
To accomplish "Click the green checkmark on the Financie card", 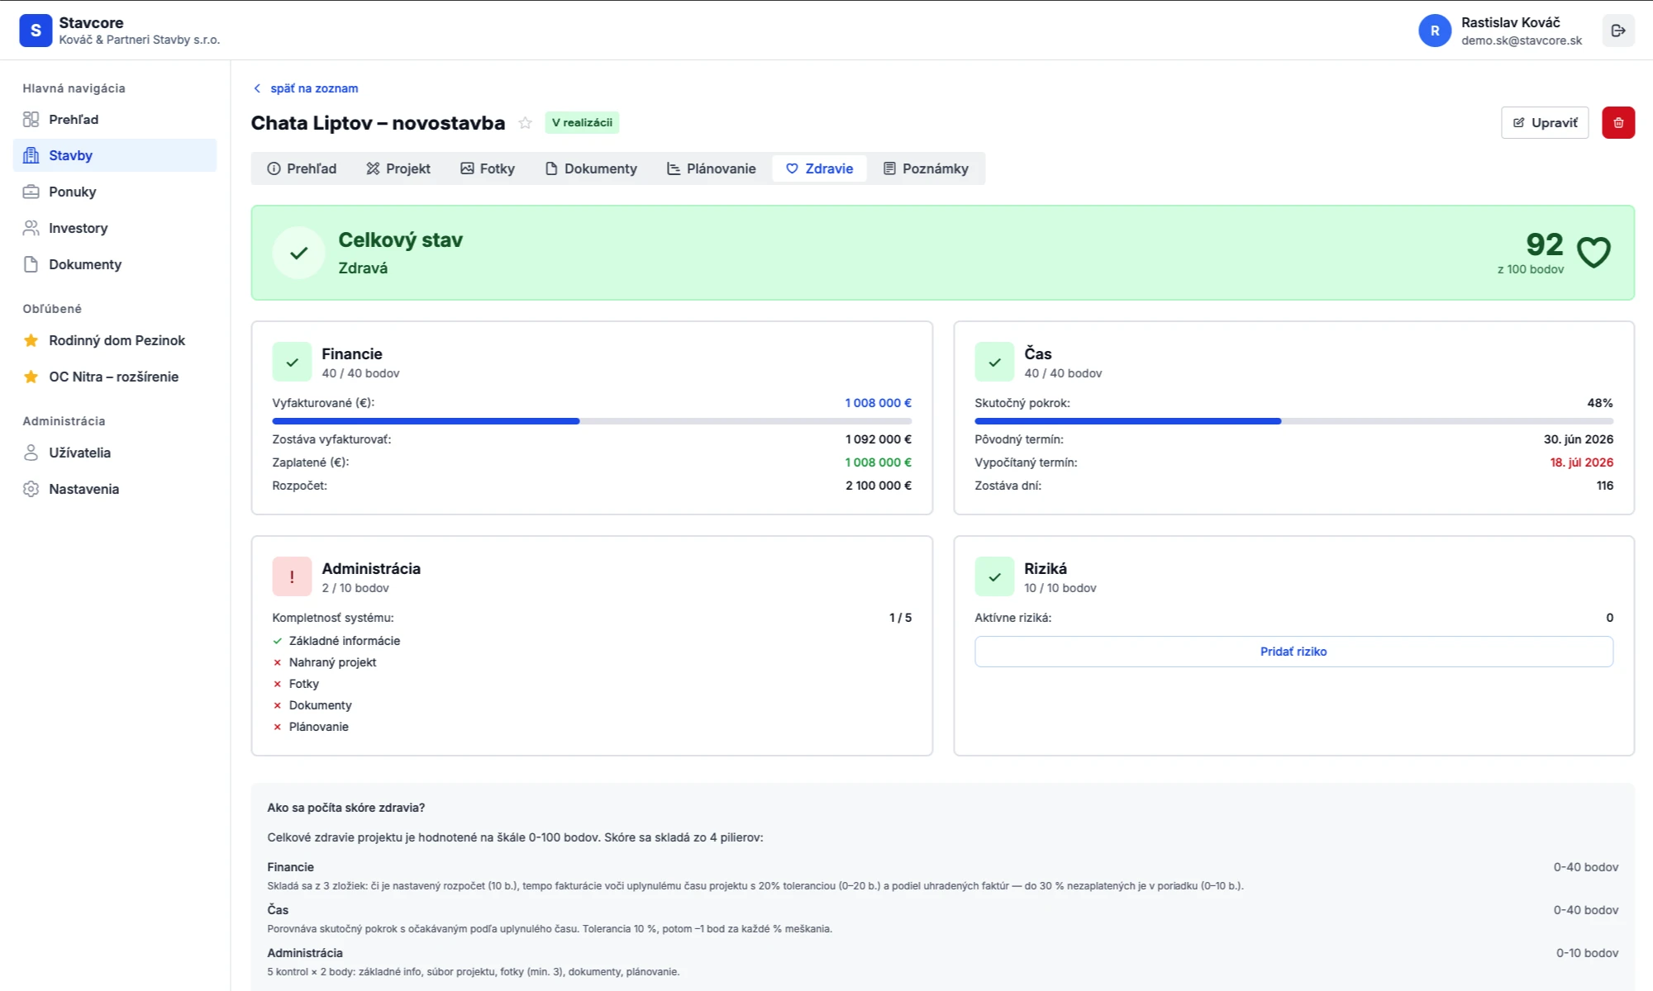I will tap(292, 362).
